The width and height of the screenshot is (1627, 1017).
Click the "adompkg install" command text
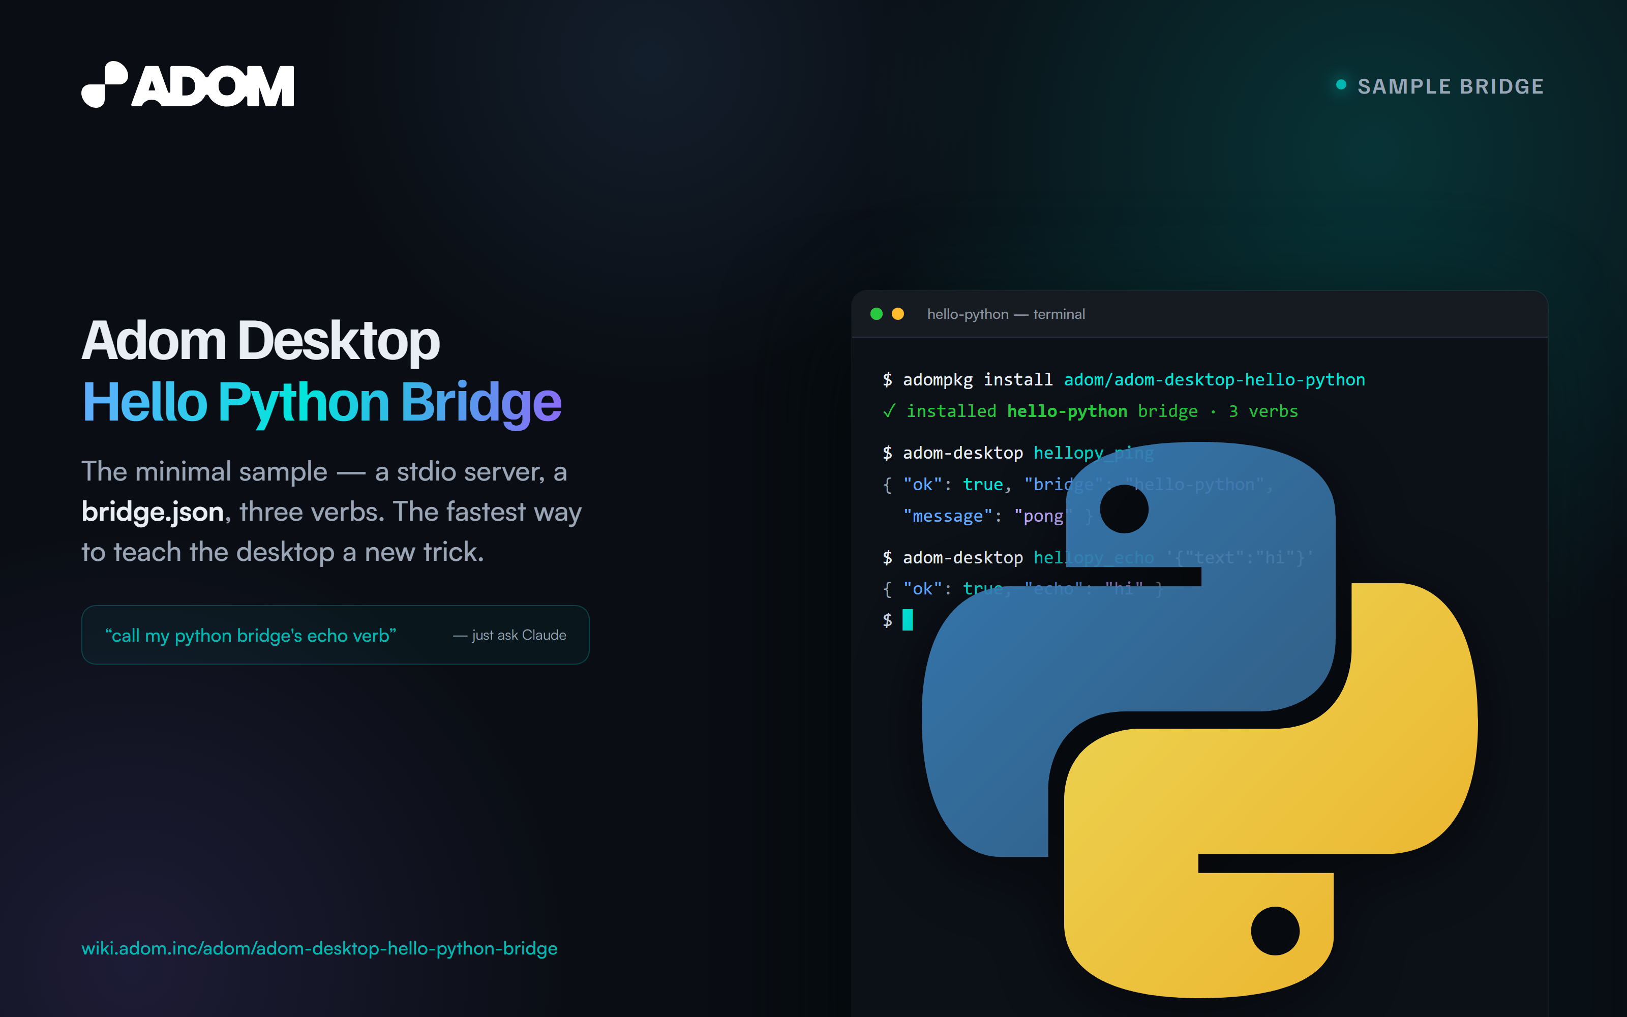(x=978, y=380)
